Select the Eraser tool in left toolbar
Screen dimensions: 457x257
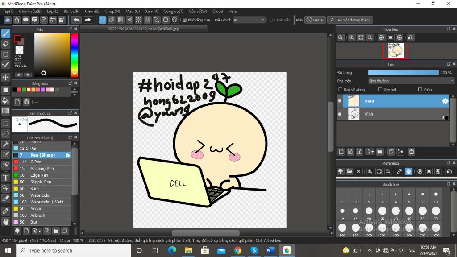[5, 44]
